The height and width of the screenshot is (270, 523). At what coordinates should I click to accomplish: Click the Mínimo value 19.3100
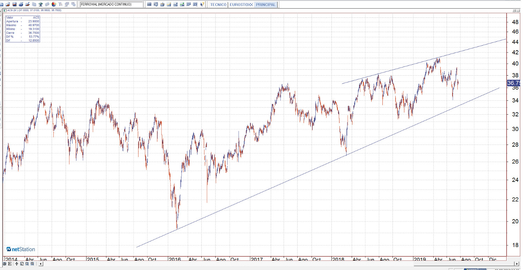click(34, 29)
